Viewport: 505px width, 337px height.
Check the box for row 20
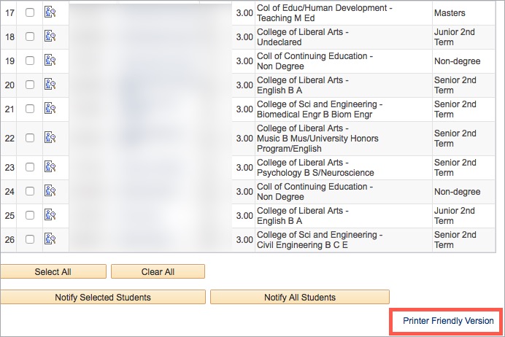point(30,85)
